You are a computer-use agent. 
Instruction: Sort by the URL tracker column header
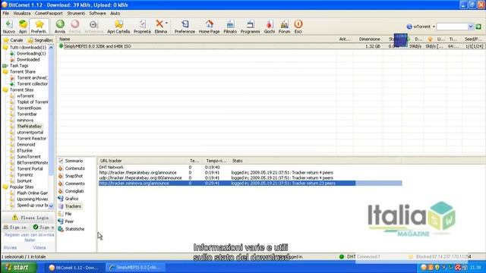pos(143,161)
